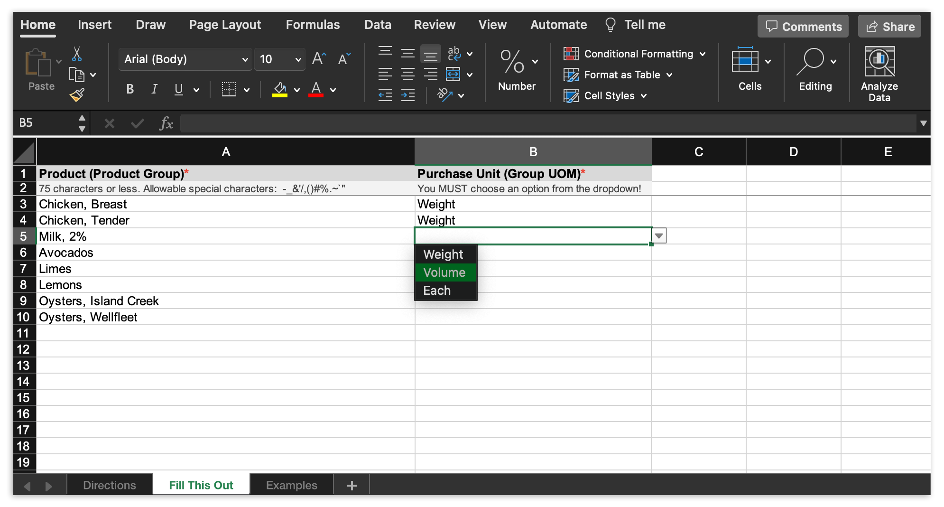The image size is (944, 507).
Task: Increase font size with larger A icon
Action: click(319, 59)
